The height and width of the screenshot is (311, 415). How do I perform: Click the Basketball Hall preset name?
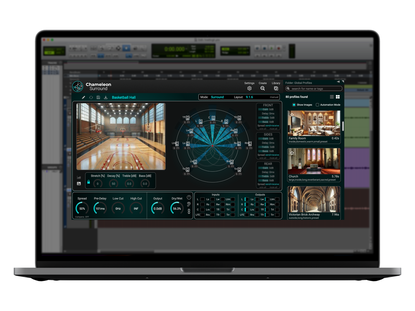pos(124,97)
